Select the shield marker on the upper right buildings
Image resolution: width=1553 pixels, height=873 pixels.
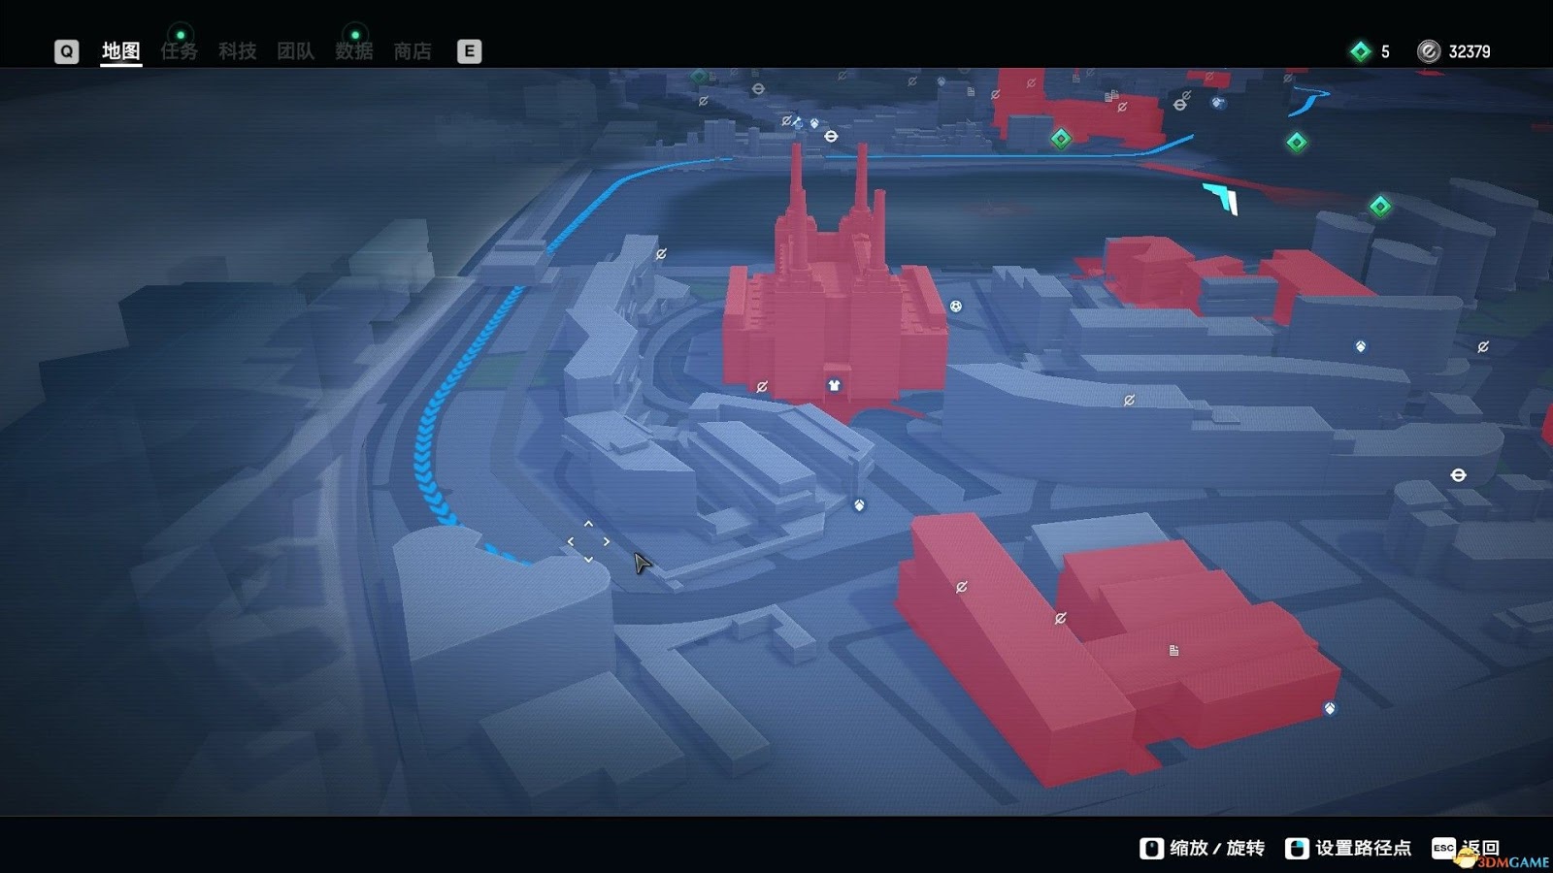(x=1361, y=346)
